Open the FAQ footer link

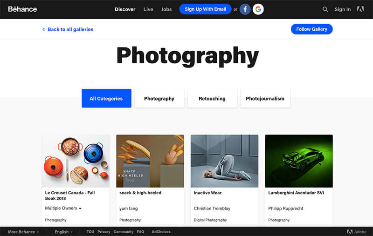click(x=140, y=232)
